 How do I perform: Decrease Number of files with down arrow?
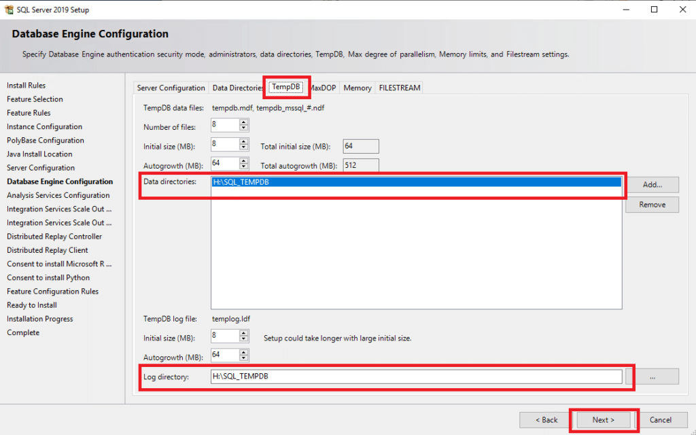coord(243,128)
